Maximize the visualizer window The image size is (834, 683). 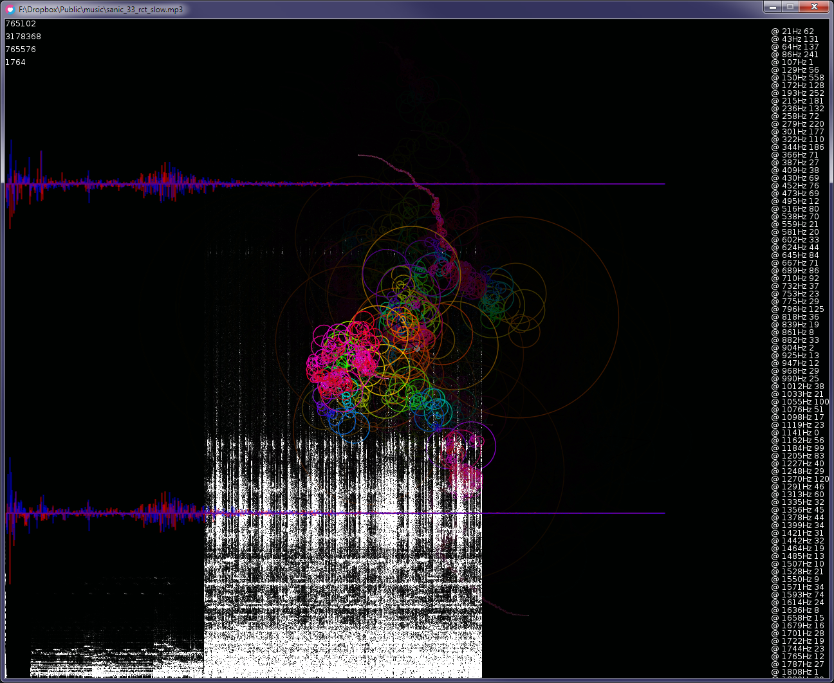coord(790,6)
